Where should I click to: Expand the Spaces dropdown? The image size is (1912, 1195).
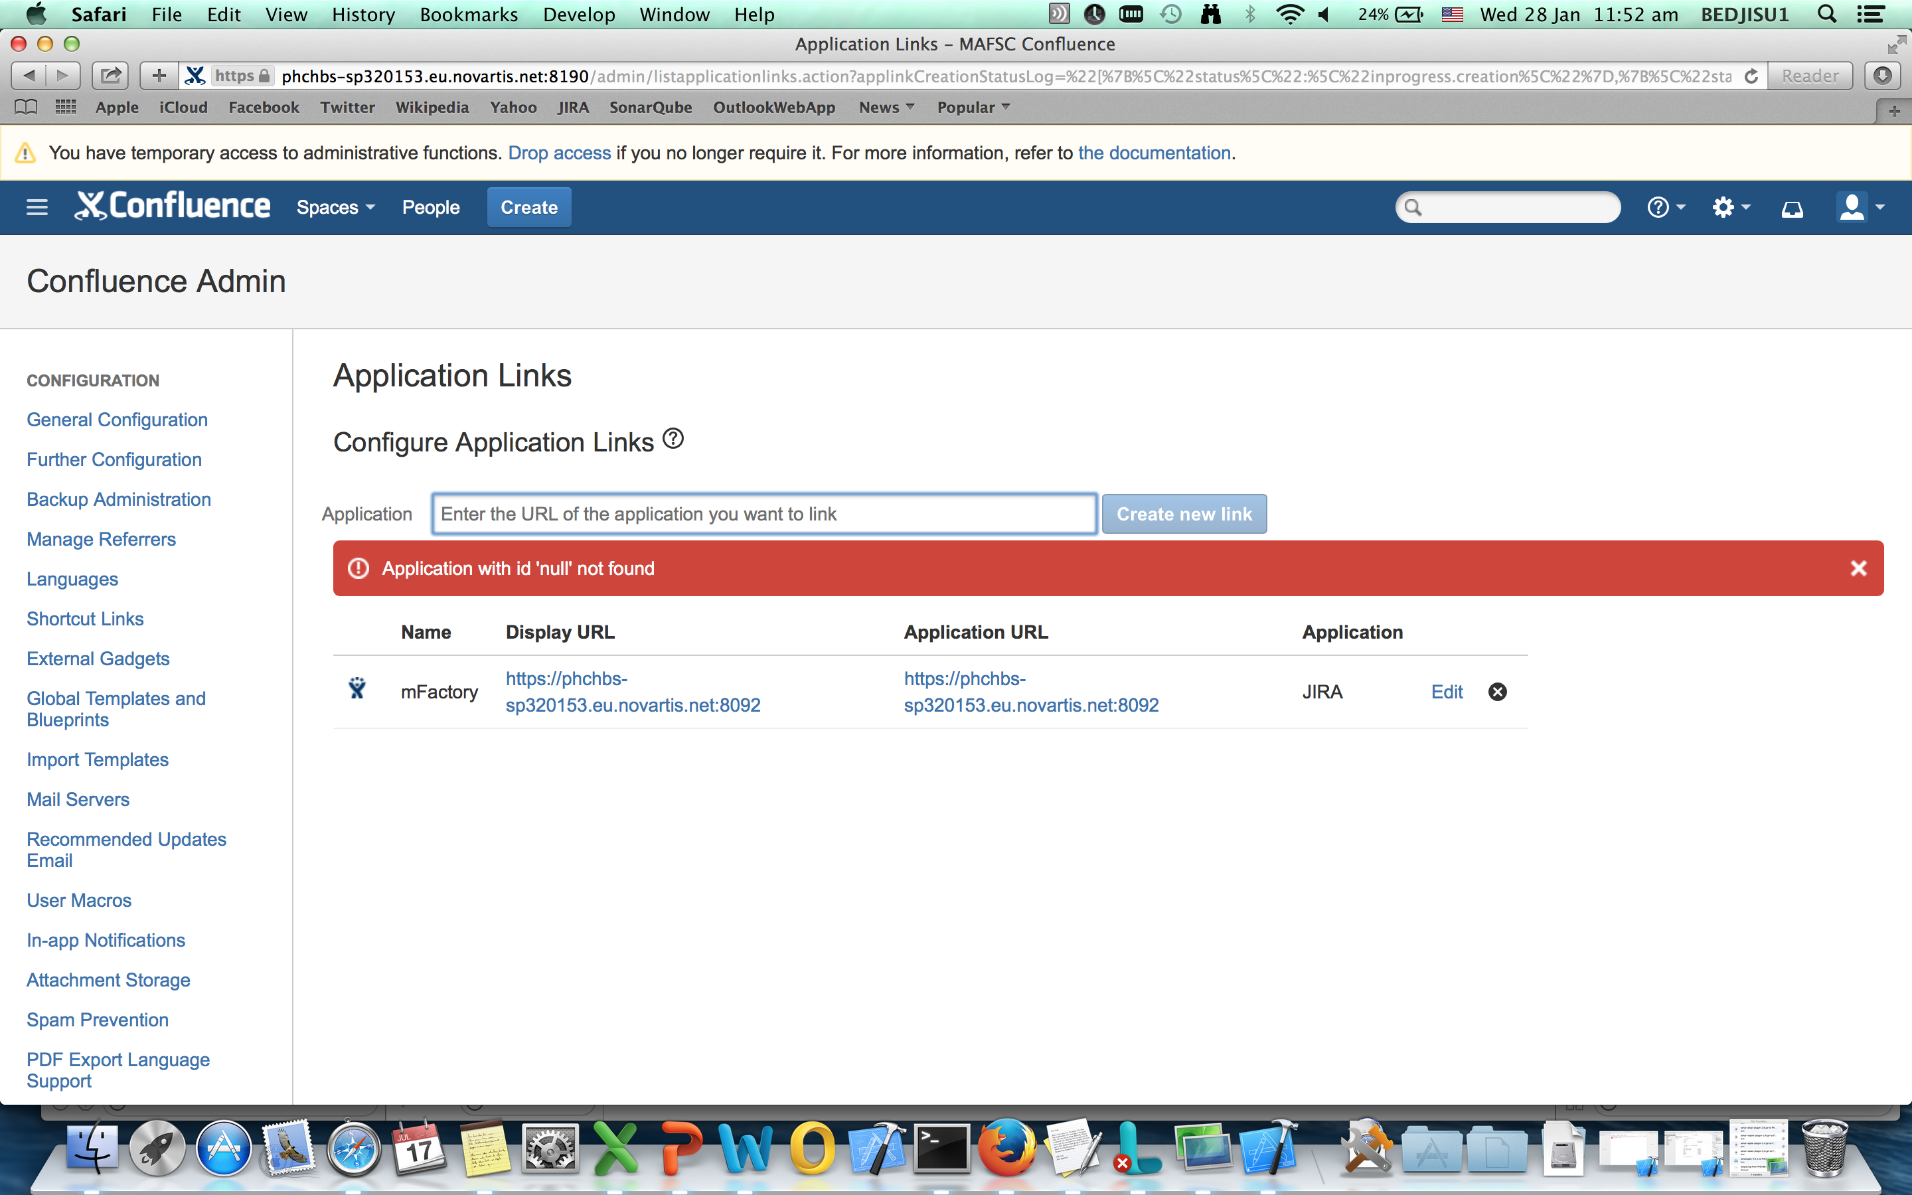click(335, 207)
